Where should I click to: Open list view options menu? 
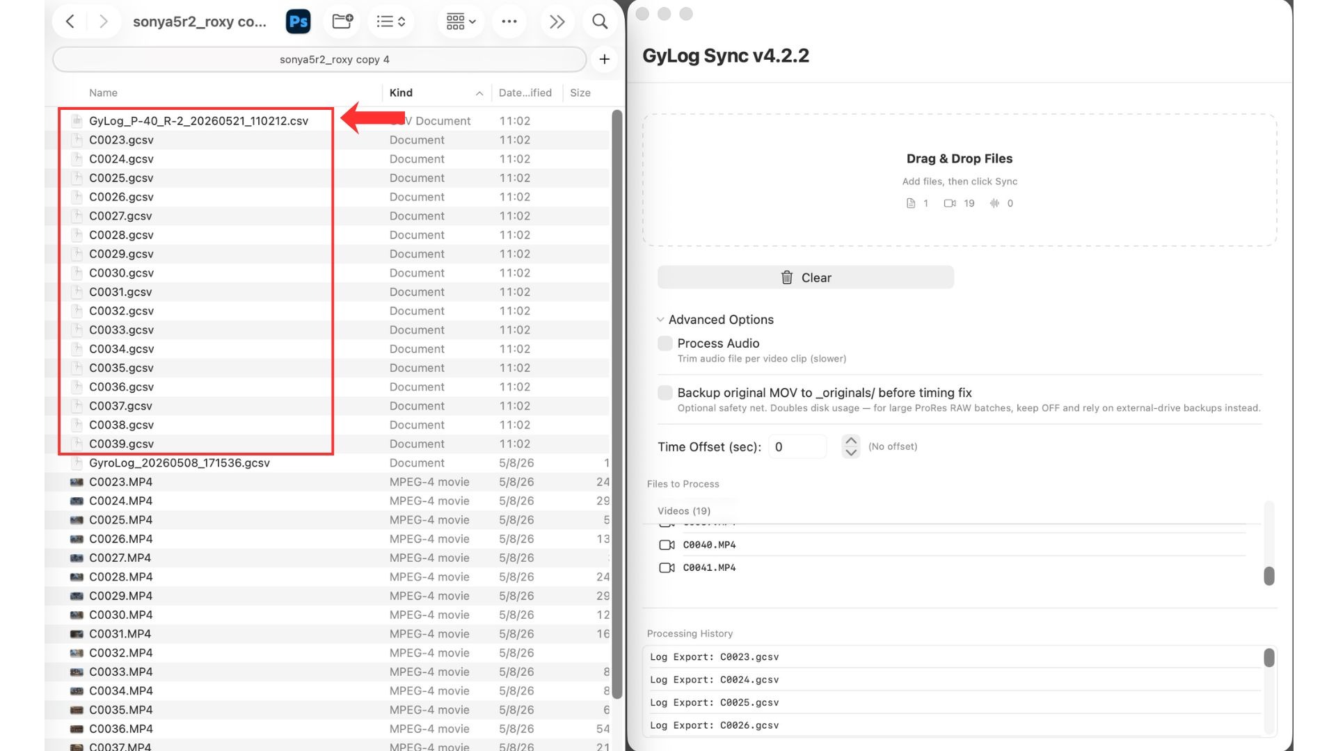(391, 22)
